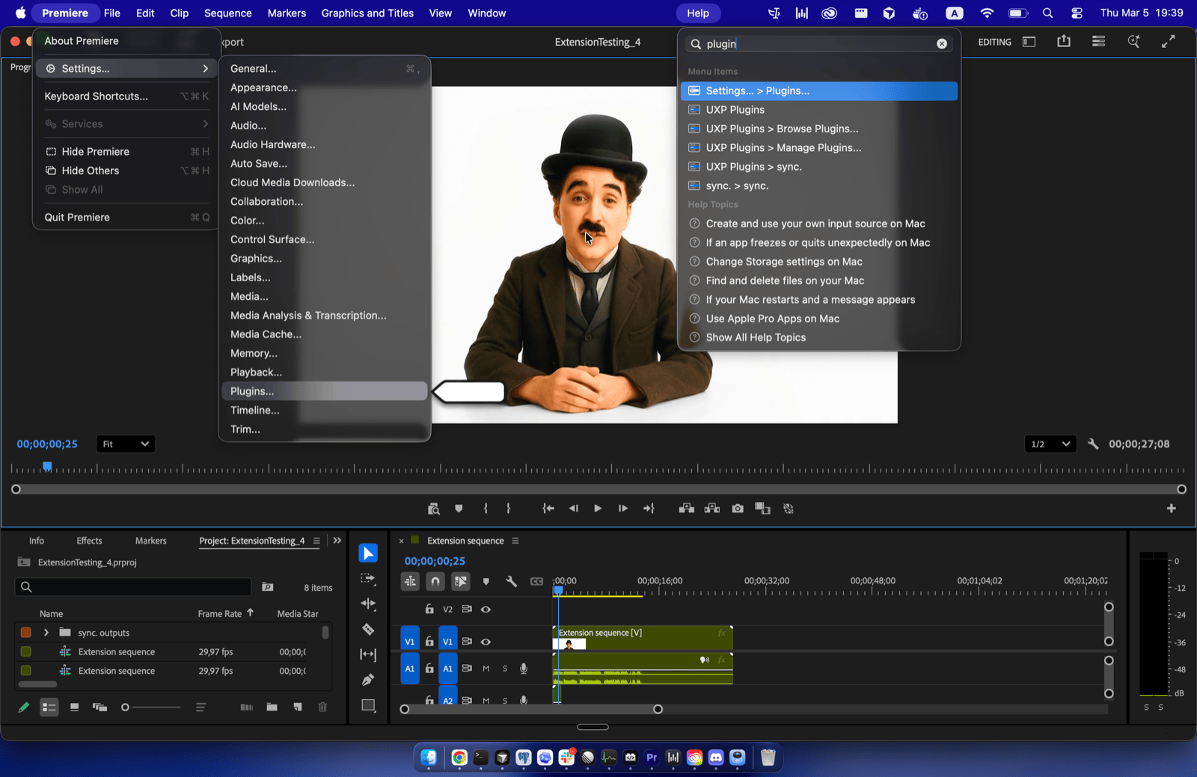1197x777 pixels.
Task: Choose Plugins... from the Settings submenu
Action: tap(252, 391)
